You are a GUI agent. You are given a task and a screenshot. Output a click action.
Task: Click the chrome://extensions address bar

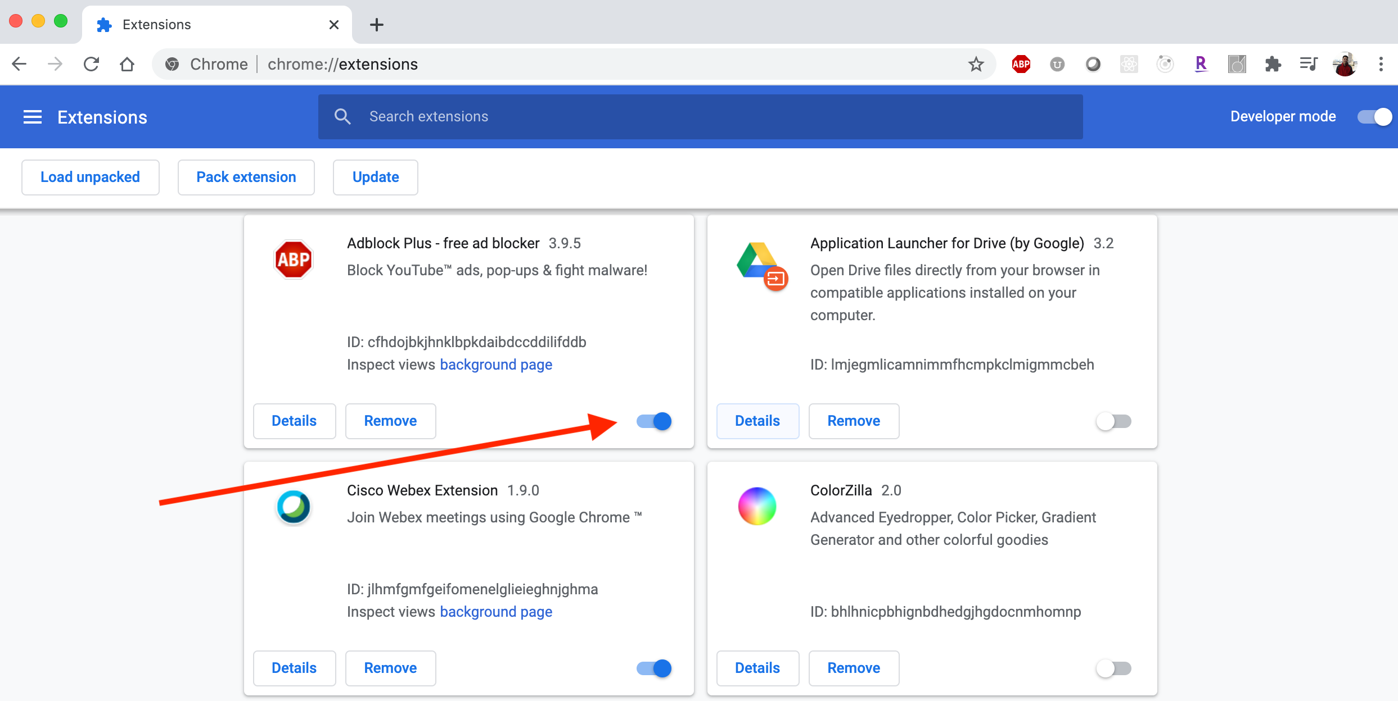pos(574,64)
